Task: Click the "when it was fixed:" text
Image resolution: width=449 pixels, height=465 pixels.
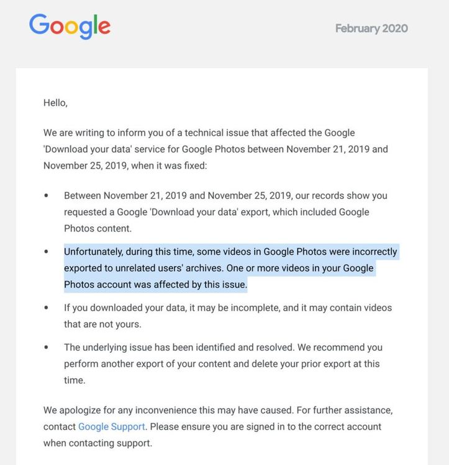Action: [180, 166]
